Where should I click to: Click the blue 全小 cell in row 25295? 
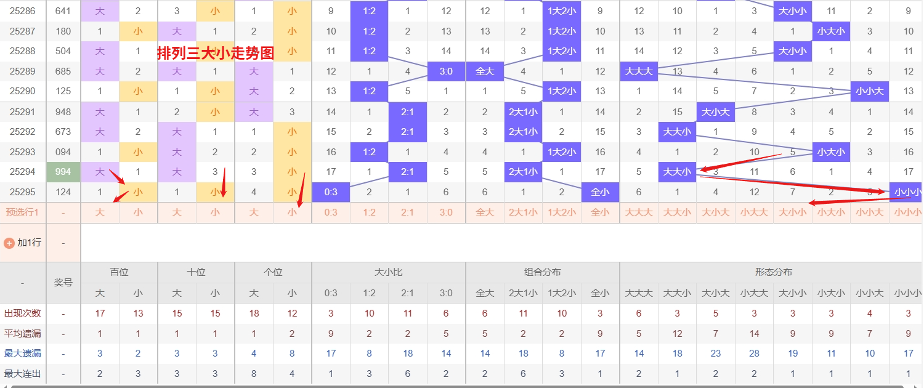point(600,192)
